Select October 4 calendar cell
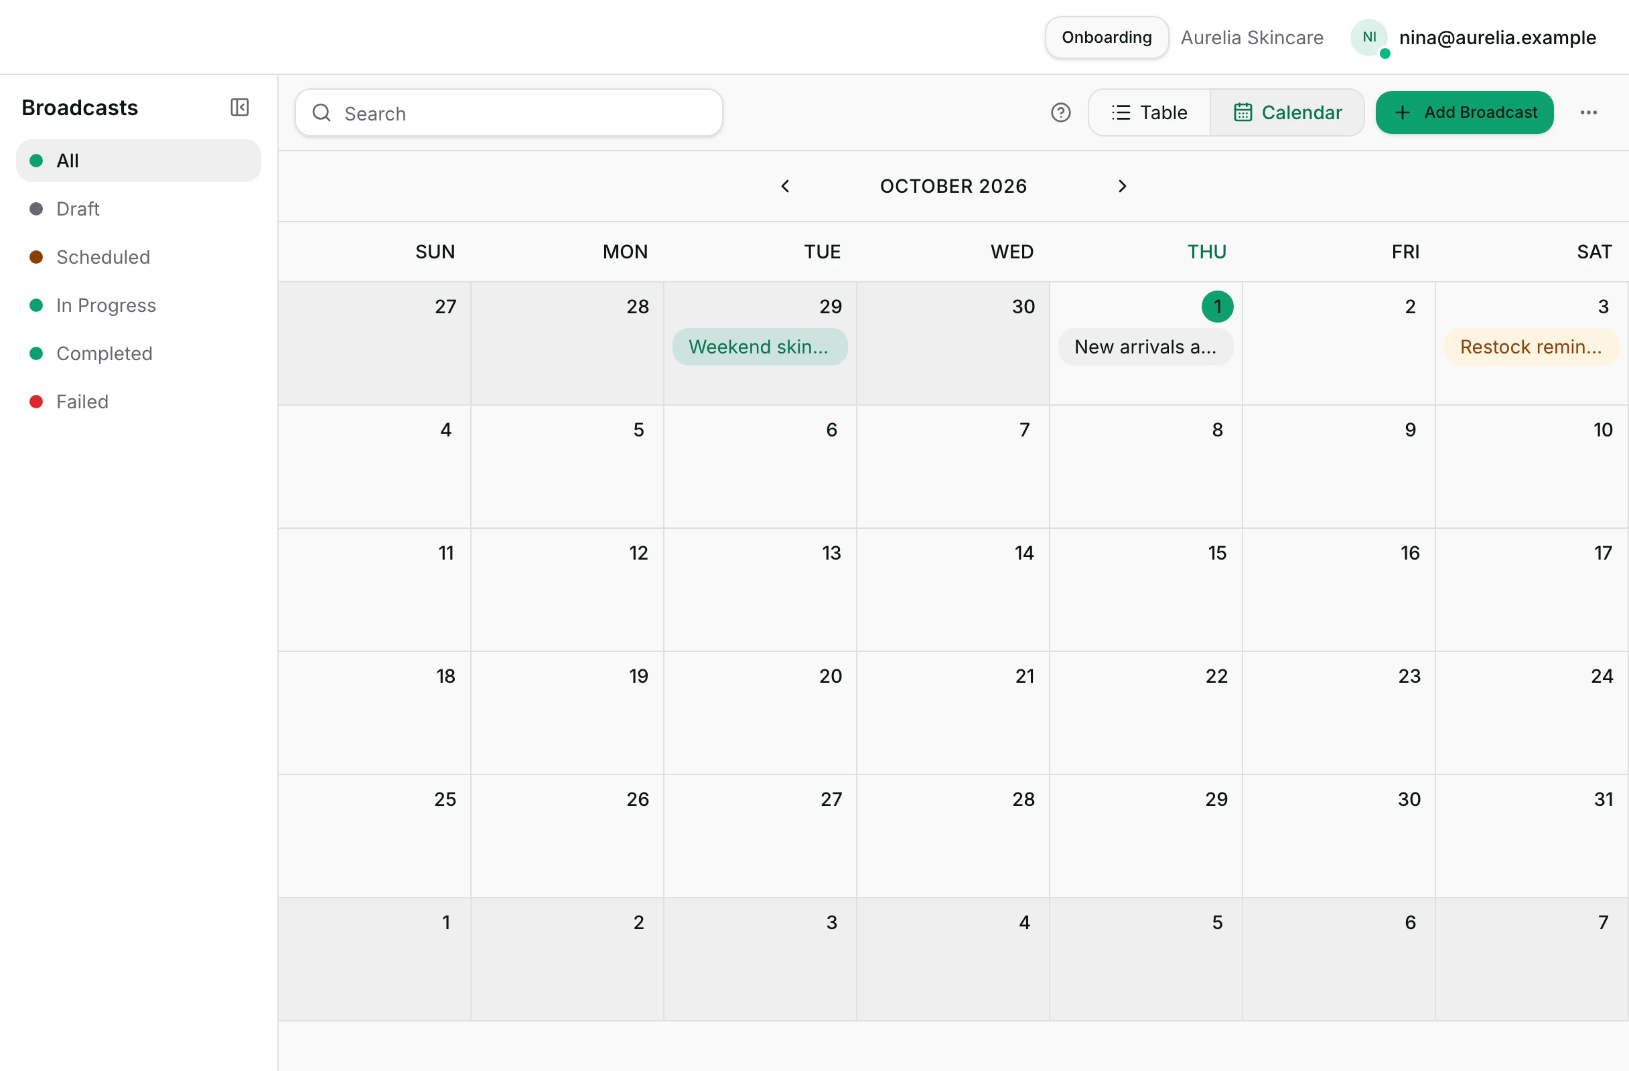This screenshot has height=1071, width=1629. [374, 467]
